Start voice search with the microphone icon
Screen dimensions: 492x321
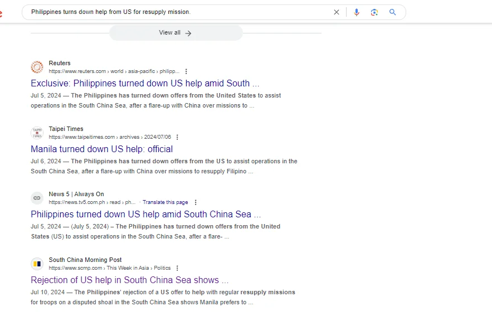coord(357,12)
